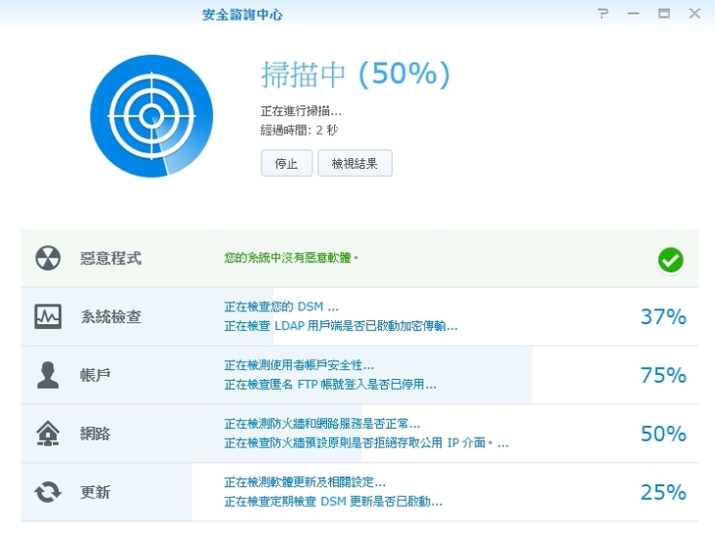Select the 系統檢查 category label
This screenshot has height=539, width=715.
click(x=110, y=317)
